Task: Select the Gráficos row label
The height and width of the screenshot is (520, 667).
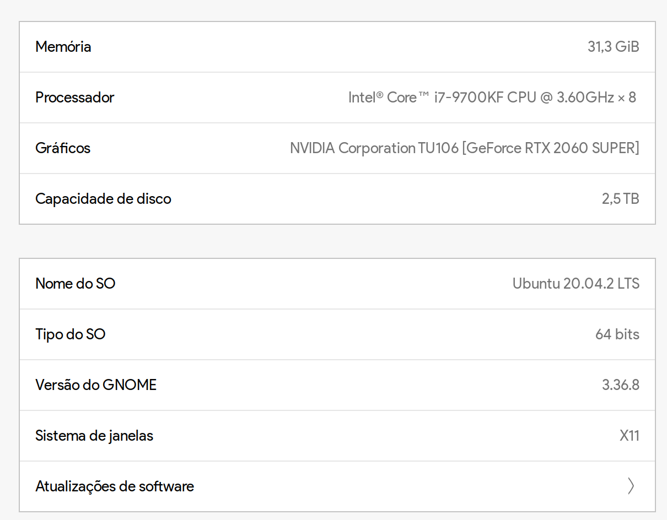Action: (x=63, y=148)
